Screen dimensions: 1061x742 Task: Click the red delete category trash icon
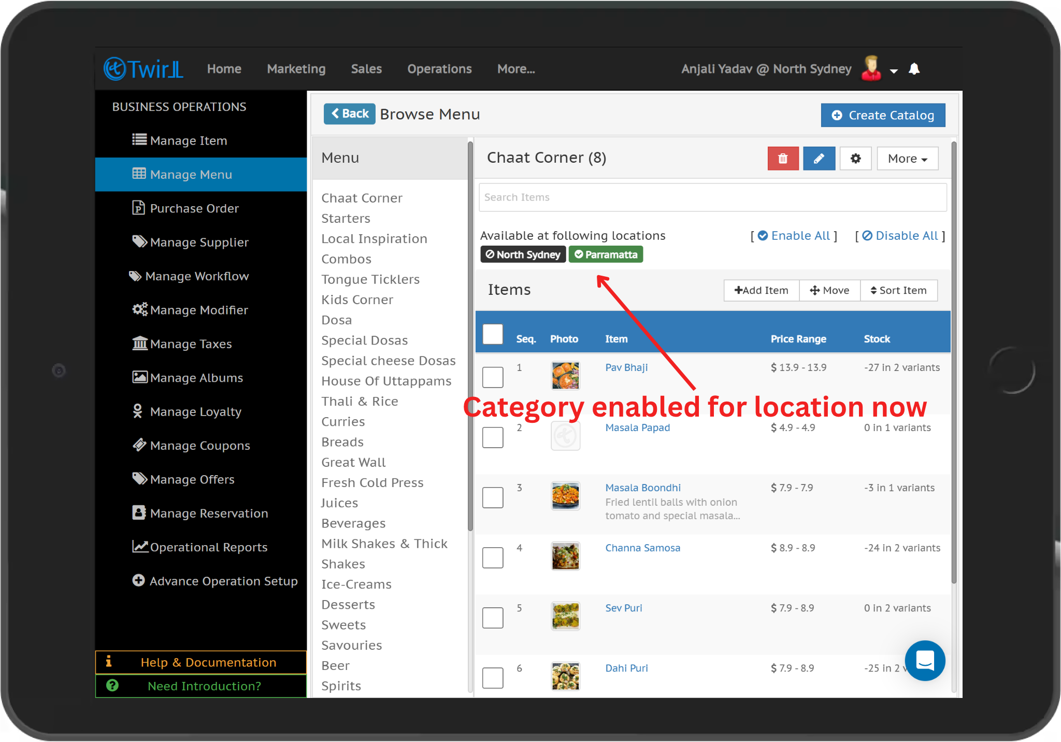coord(782,159)
